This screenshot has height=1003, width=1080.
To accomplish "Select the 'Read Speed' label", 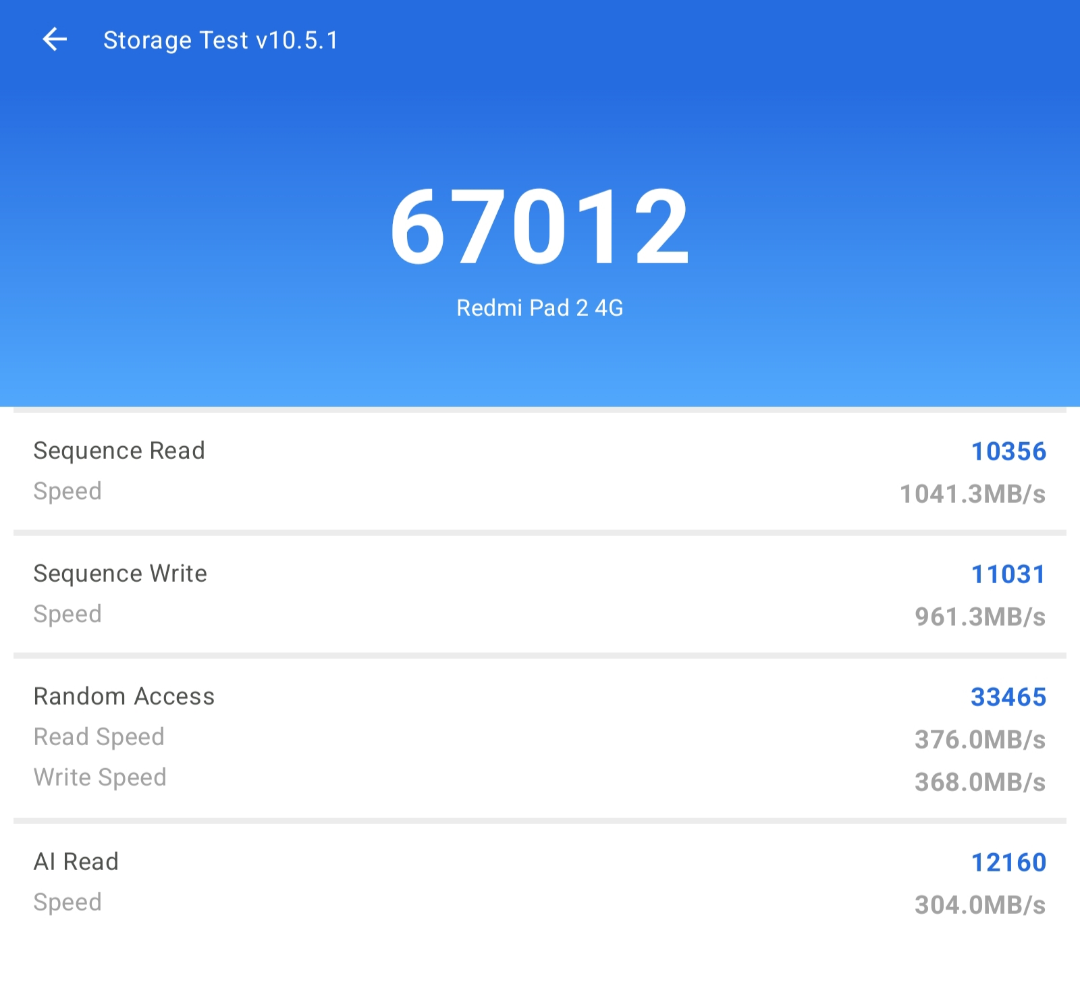I will click(x=99, y=737).
